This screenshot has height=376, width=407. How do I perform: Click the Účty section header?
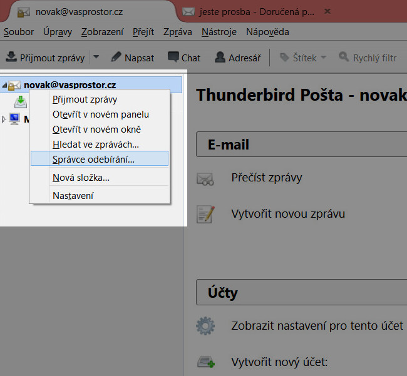pos(301,292)
